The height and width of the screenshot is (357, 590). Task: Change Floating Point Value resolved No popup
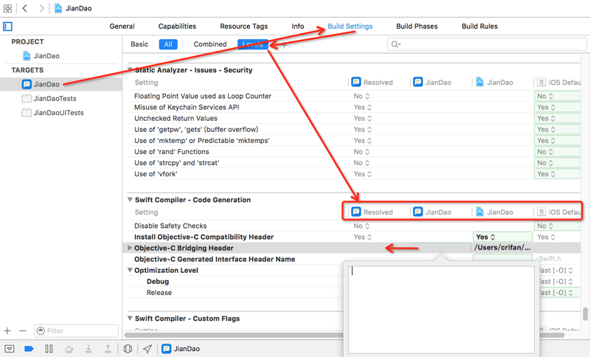coord(361,97)
